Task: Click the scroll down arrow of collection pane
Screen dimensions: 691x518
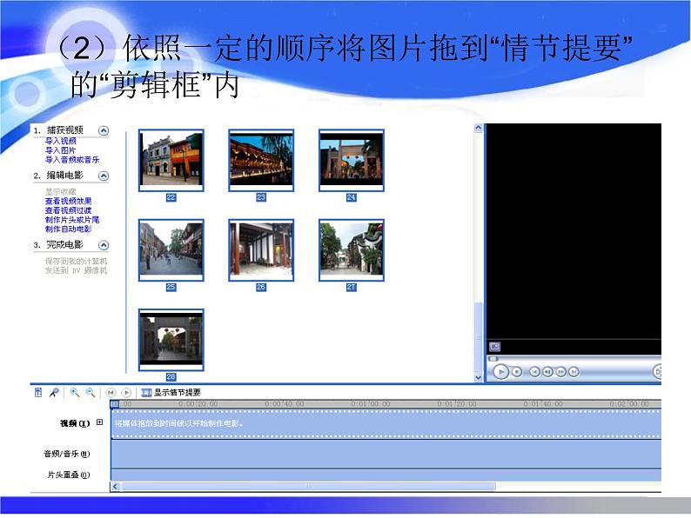Action: [478, 377]
